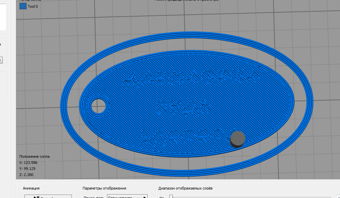The image size is (340, 198).
Task: Click the layer range slider handle
Action: (x=171, y=196)
